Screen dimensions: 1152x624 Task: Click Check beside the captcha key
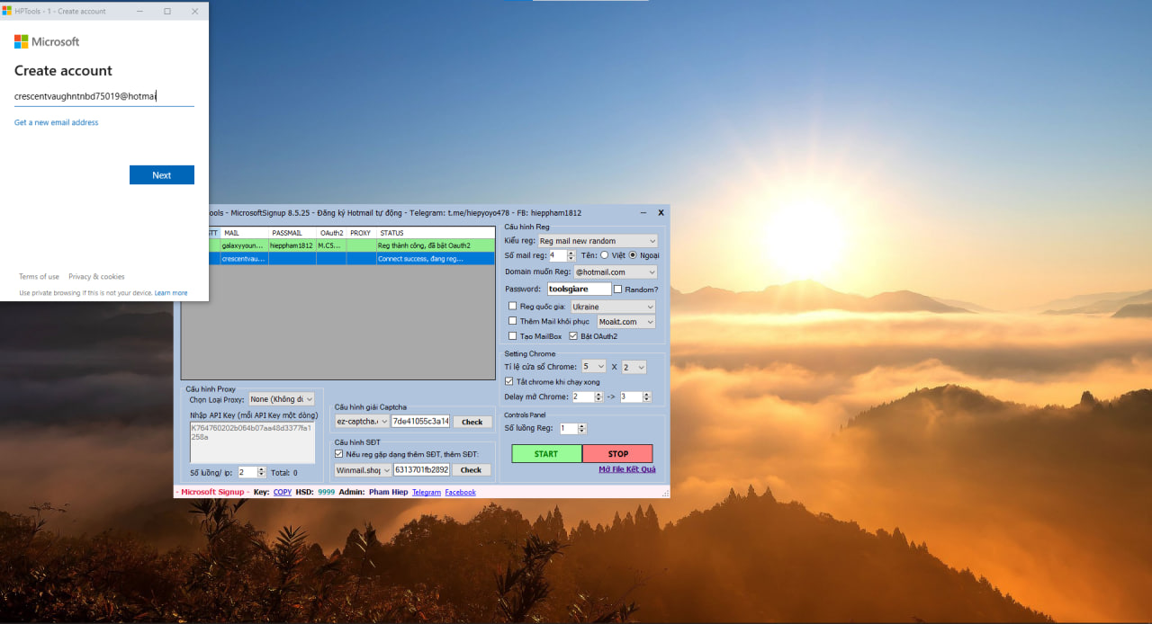tap(472, 422)
